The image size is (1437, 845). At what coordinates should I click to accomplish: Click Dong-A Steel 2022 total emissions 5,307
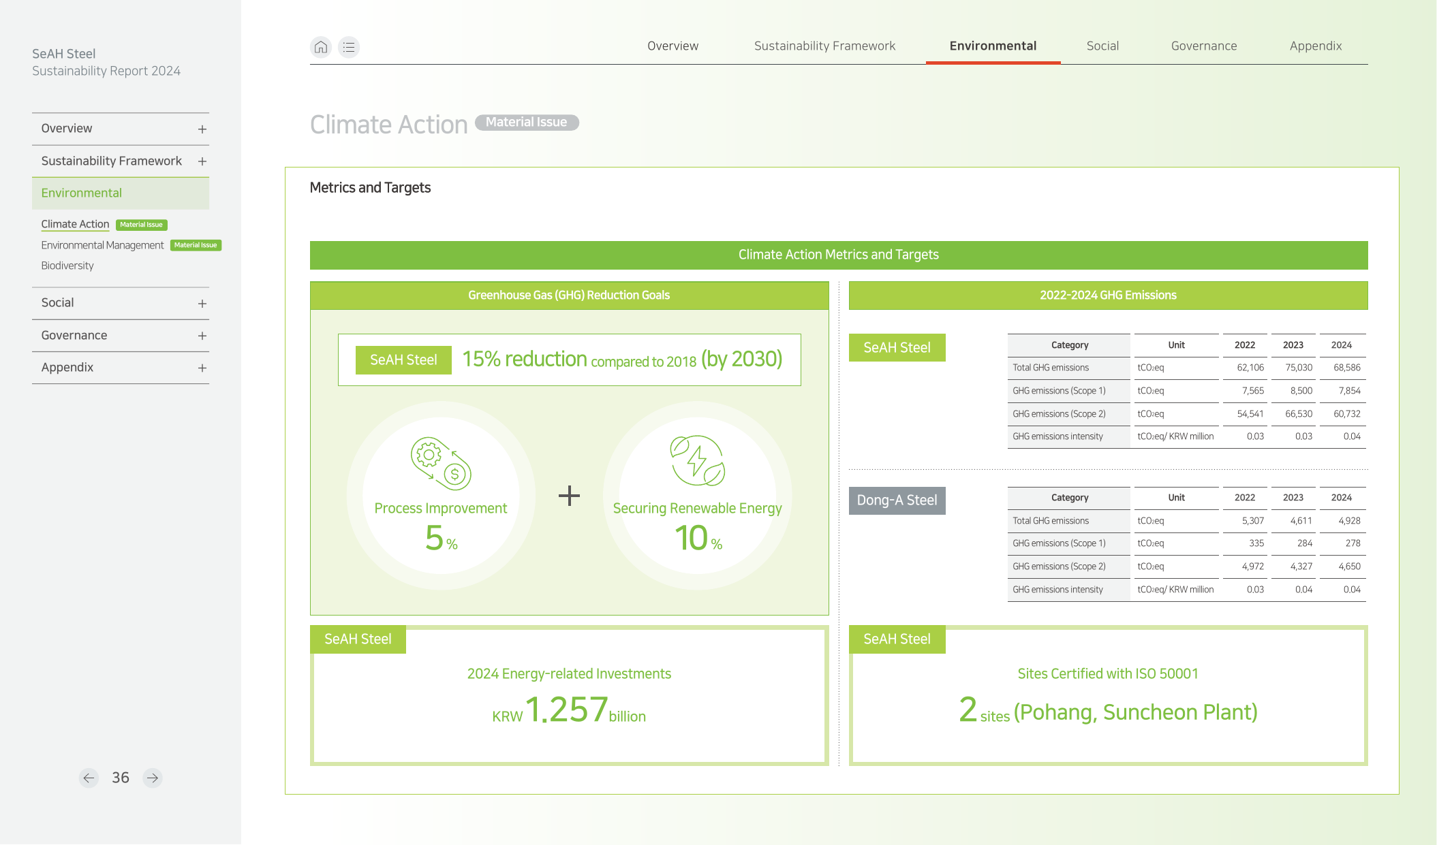click(1253, 521)
